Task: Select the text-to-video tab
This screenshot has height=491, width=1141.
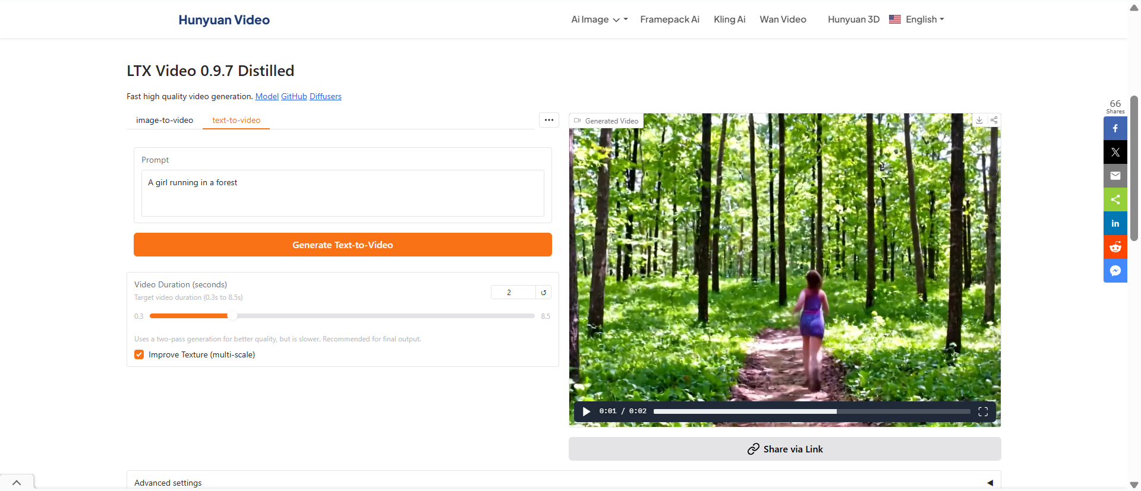Action: [x=236, y=120]
